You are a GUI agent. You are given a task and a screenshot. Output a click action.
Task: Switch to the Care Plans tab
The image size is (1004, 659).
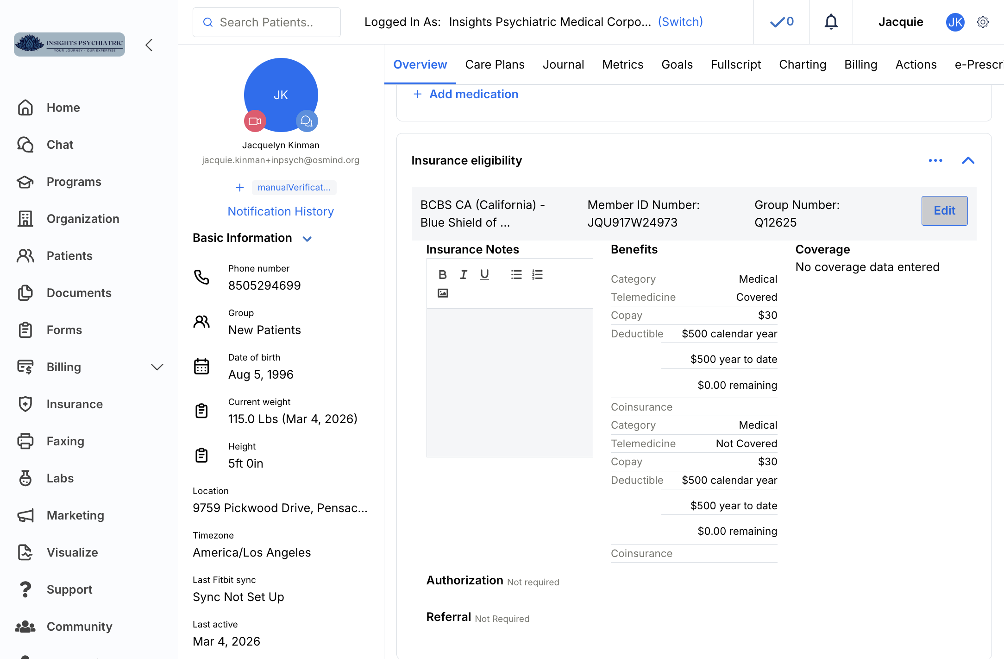point(495,64)
